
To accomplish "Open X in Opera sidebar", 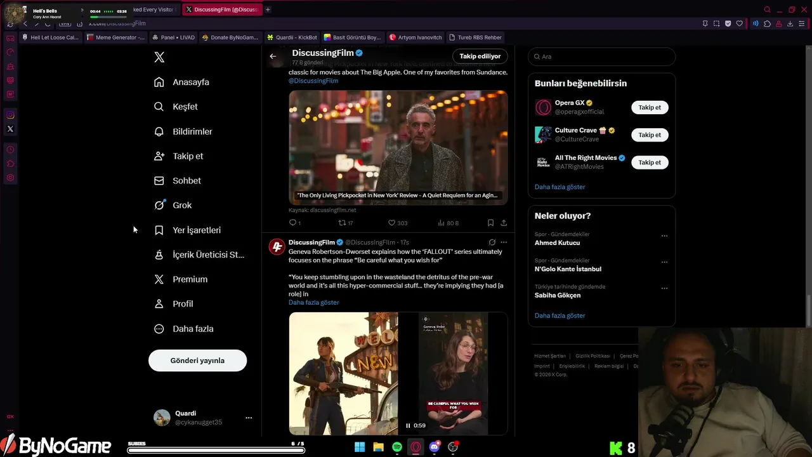I will coord(10,129).
